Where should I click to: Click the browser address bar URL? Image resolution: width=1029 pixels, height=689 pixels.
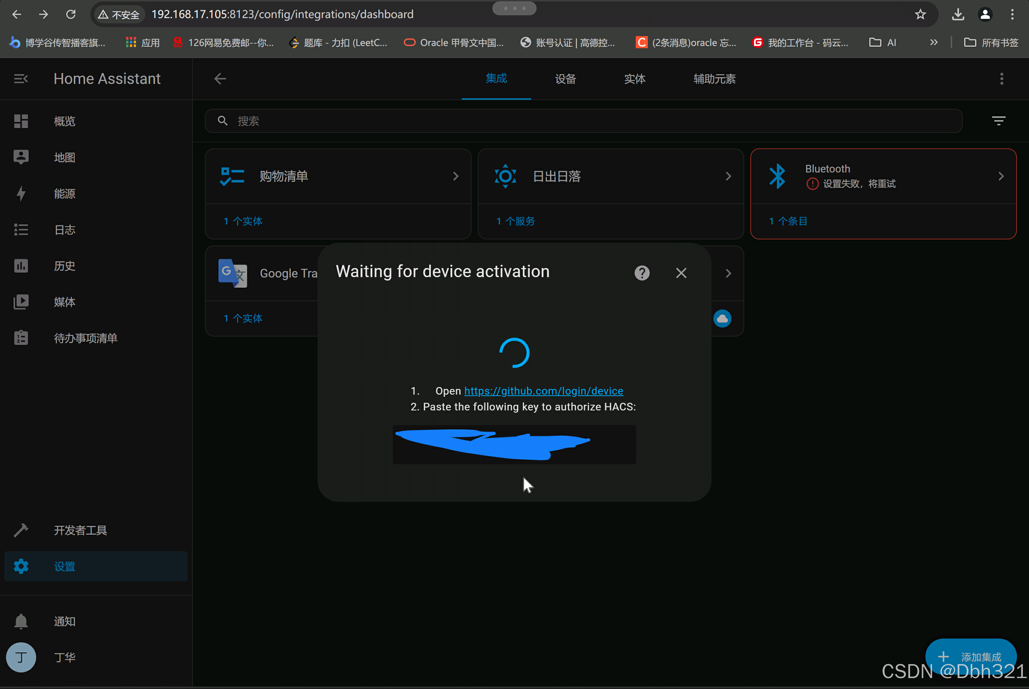click(x=282, y=15)
